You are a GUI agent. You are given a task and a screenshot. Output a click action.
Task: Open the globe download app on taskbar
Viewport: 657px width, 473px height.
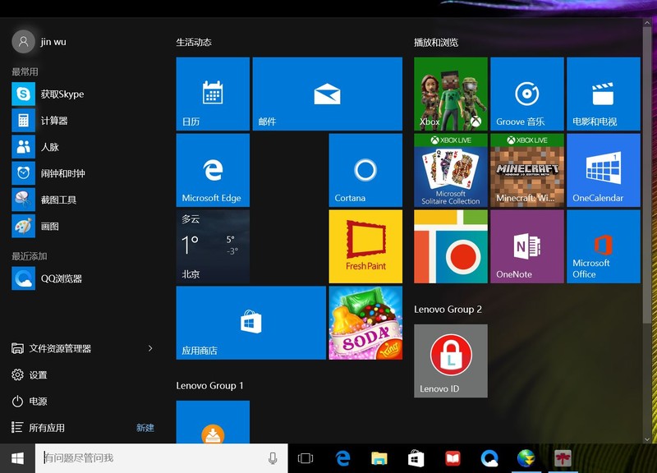[526, 458]
